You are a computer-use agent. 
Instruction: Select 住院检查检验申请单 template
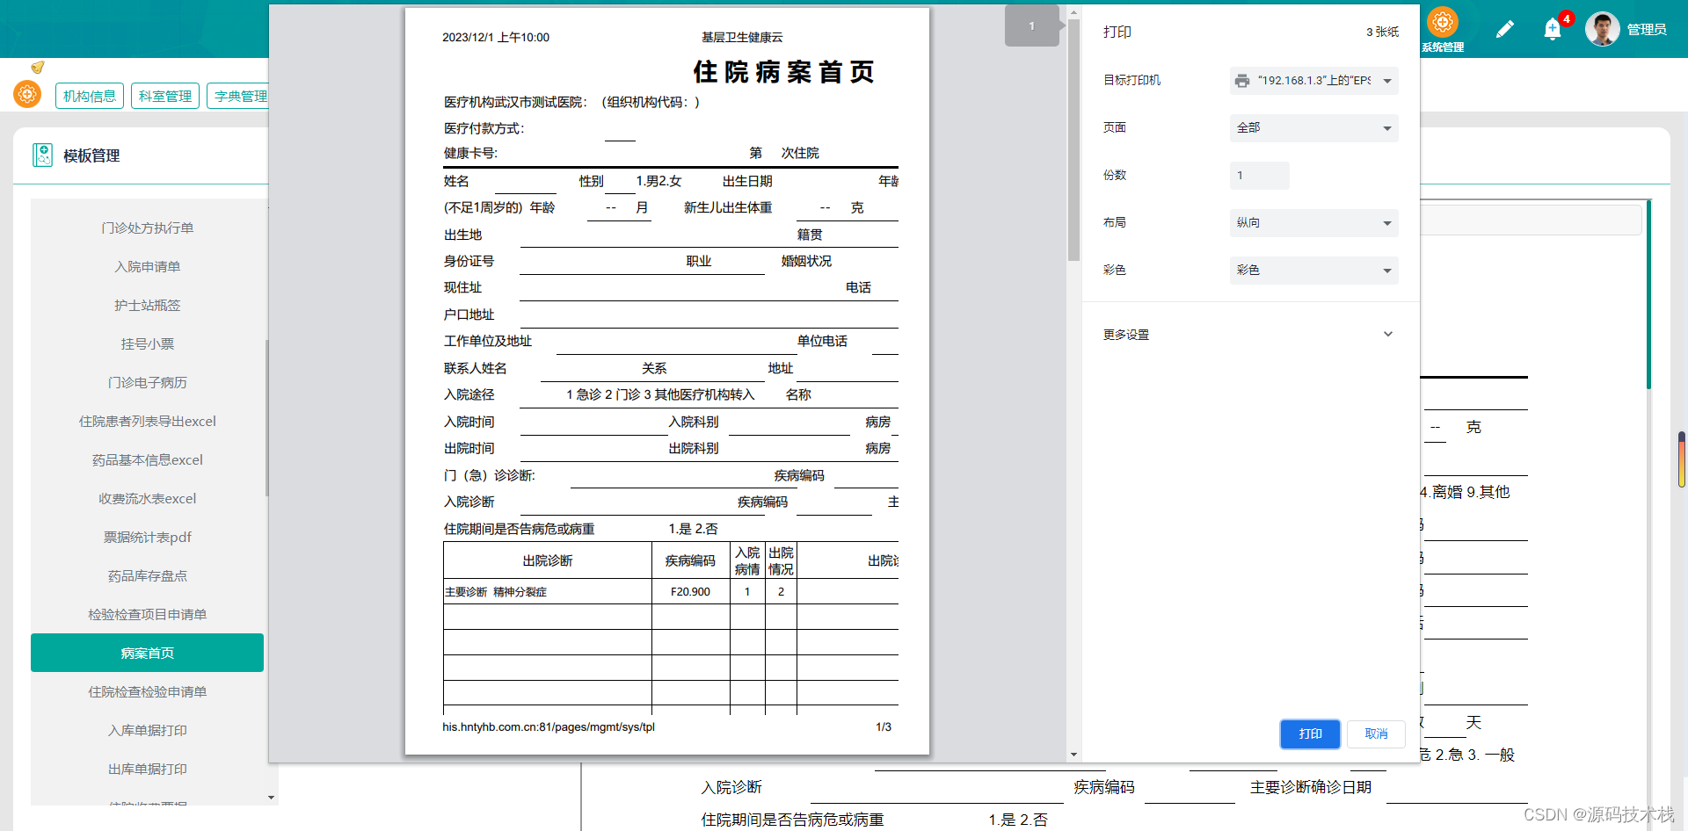coord(148,691)
